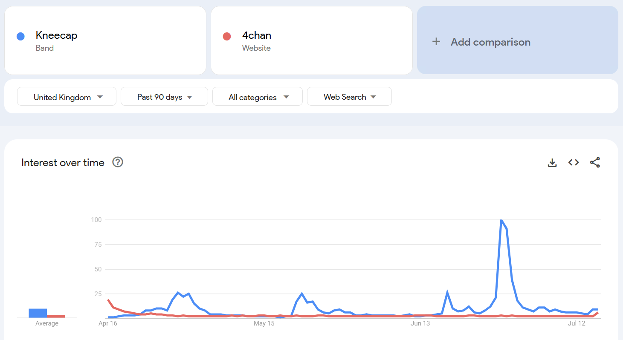623x340 pixels.
Task: Click the Jul 12 axis label
Action: point(577,323)
